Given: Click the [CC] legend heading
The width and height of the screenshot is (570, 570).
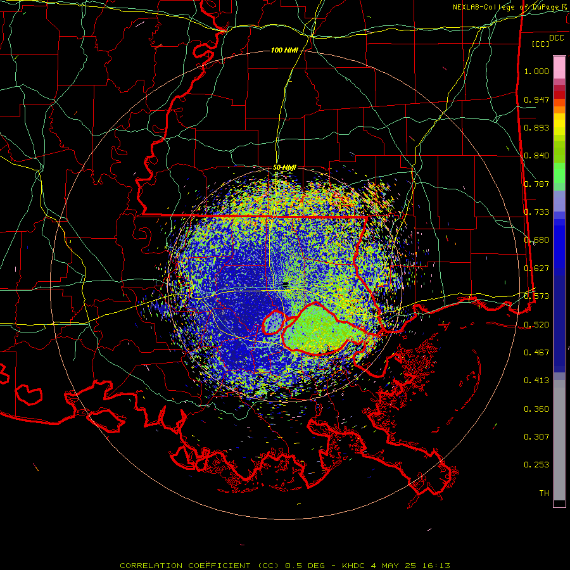Looking at the screenshot, I should pyautogui.click(x=541, y=44).
